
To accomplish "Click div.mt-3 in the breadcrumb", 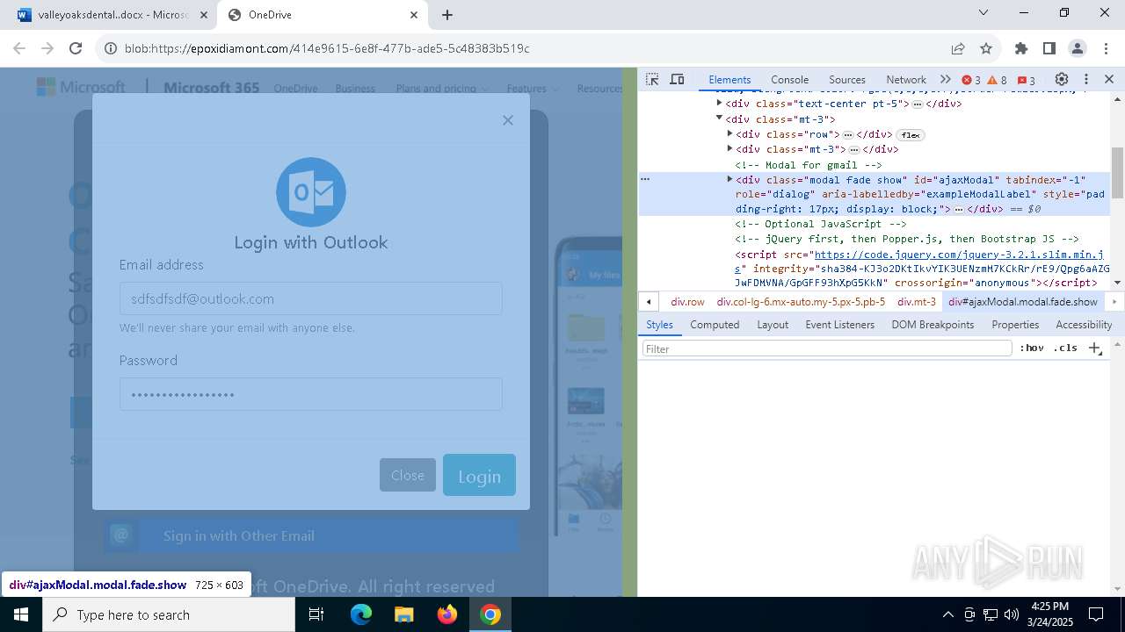I will coord(917,301).
